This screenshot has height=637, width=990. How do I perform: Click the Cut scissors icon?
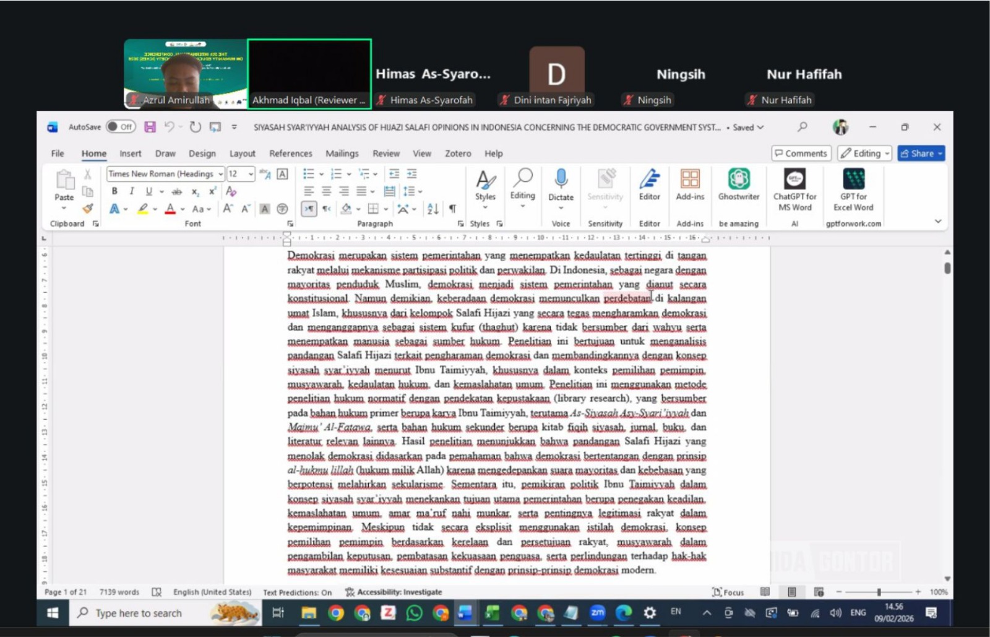click(88, 174)
